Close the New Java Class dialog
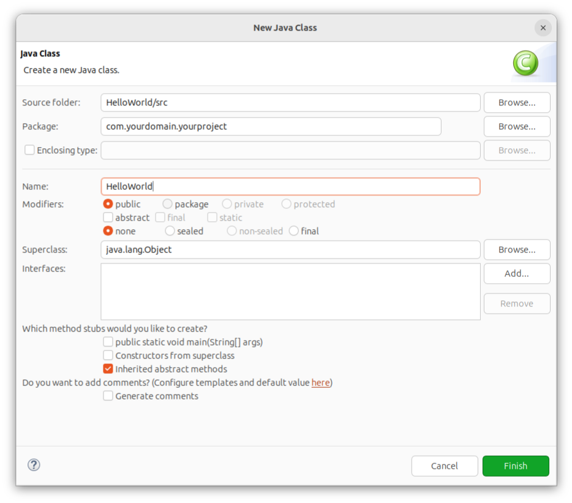The height and width of the screenshot is (503, 572). tap(543, 28)
